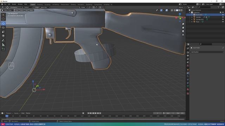
Task: Open the Select Box drag dropdown
Action: (x=45, y=7)
